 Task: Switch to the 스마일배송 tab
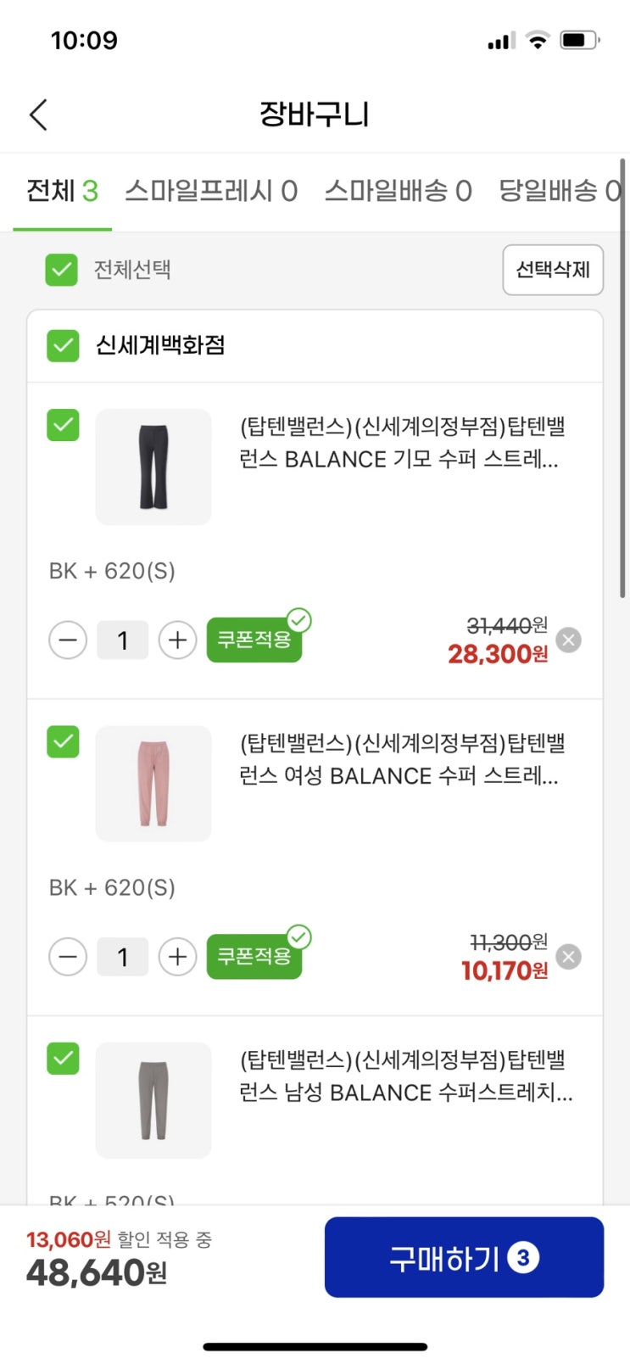click(x=398, y=191)
